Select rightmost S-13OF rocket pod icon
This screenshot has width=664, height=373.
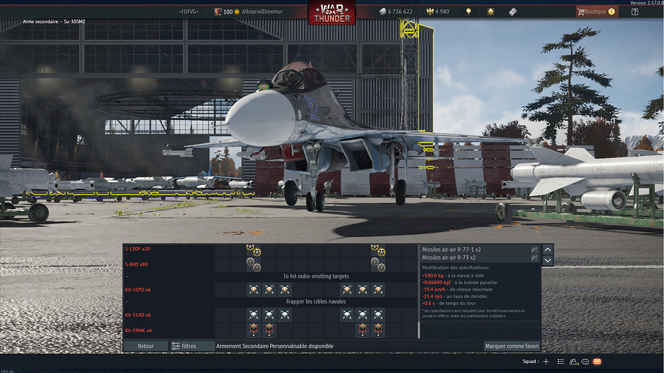click(378, 250)
